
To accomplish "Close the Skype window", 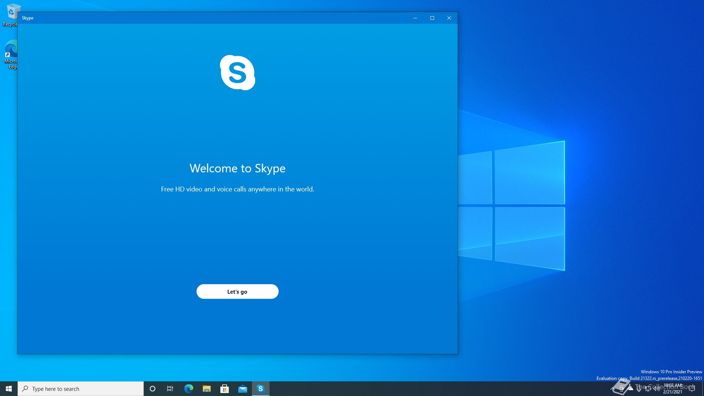I will [x=449, y=18].
